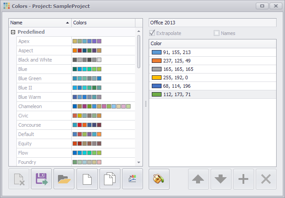This screenshot has height=198, width=285.
Task: Click the paint bucket color button
Action: point(159,179)
